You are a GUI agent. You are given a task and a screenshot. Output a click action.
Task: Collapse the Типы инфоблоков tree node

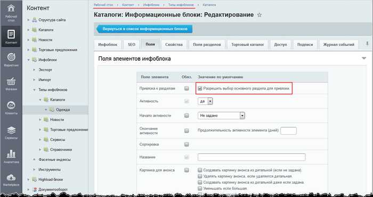tap(34, 90)
